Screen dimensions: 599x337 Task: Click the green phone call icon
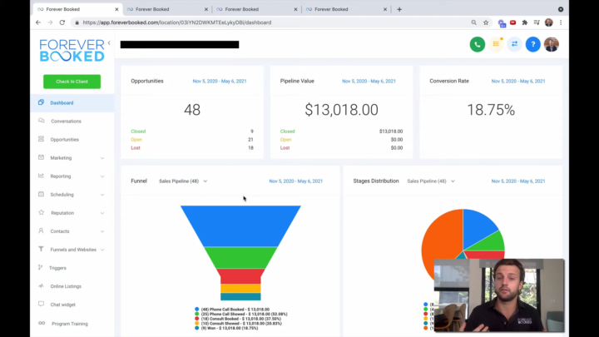pyautogui.click(x=477, y=44)
